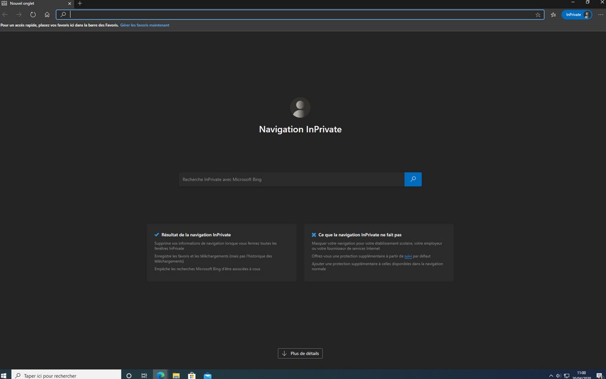Expand hidden icons in the system tray

[551, 375]
